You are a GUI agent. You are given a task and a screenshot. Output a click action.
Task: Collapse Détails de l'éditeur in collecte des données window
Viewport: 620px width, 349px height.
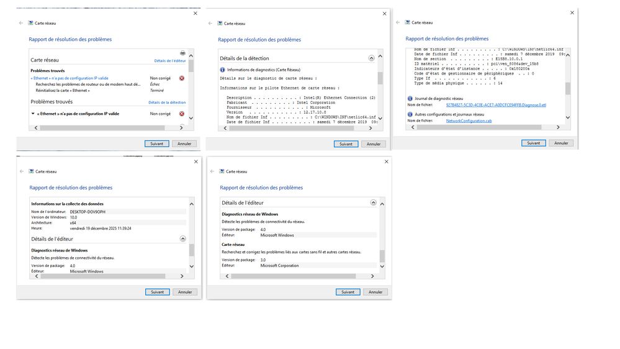(182, 238)
